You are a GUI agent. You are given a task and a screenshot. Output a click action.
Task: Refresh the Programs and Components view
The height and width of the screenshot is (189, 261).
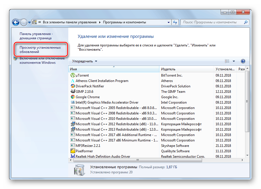pyautogui.click(x=175, y=22)
